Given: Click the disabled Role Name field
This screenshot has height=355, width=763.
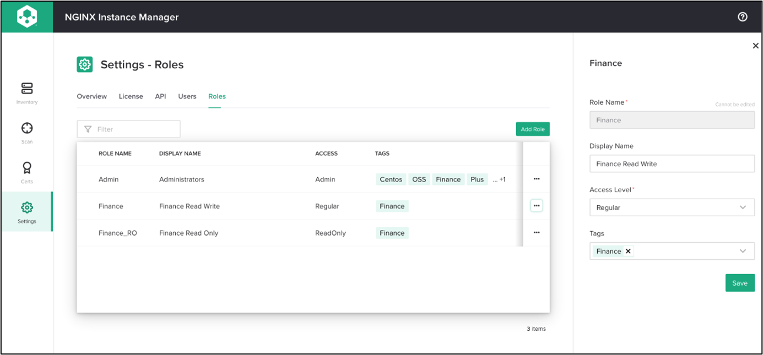Looking at the screenshot, I should click(x=672, y=120).
